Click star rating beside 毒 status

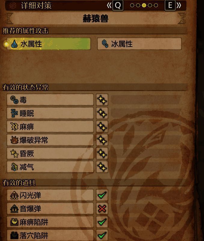tap(102, 100)
